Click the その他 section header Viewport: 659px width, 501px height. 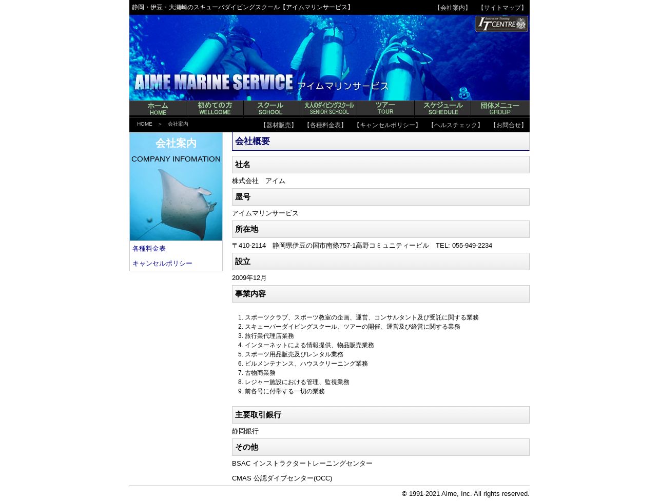381,447
